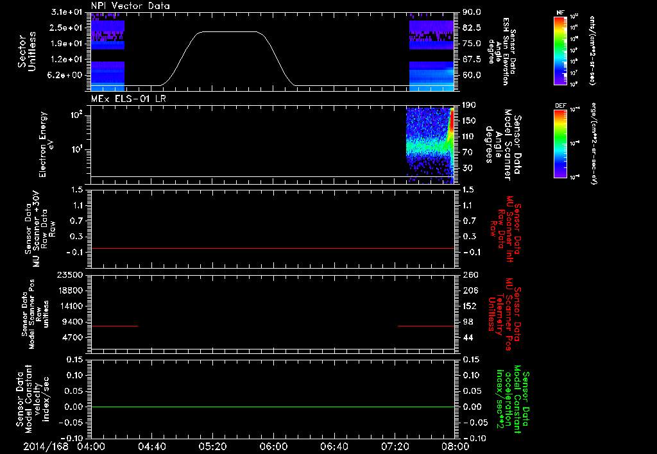Click the MEx ELS-01 LR panel title
This screenshot has height=454, width=657.
[x=128, y=99]
